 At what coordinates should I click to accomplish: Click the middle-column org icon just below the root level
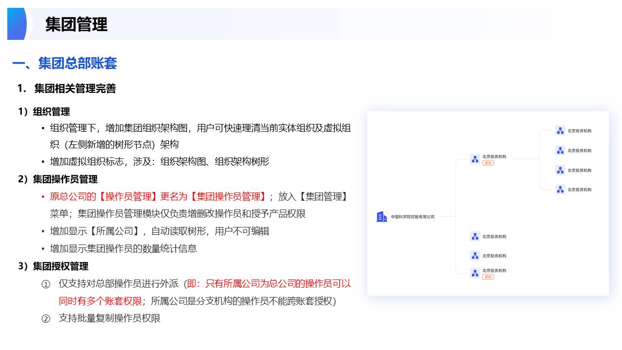pyautogui.click(x=475, y=237)
